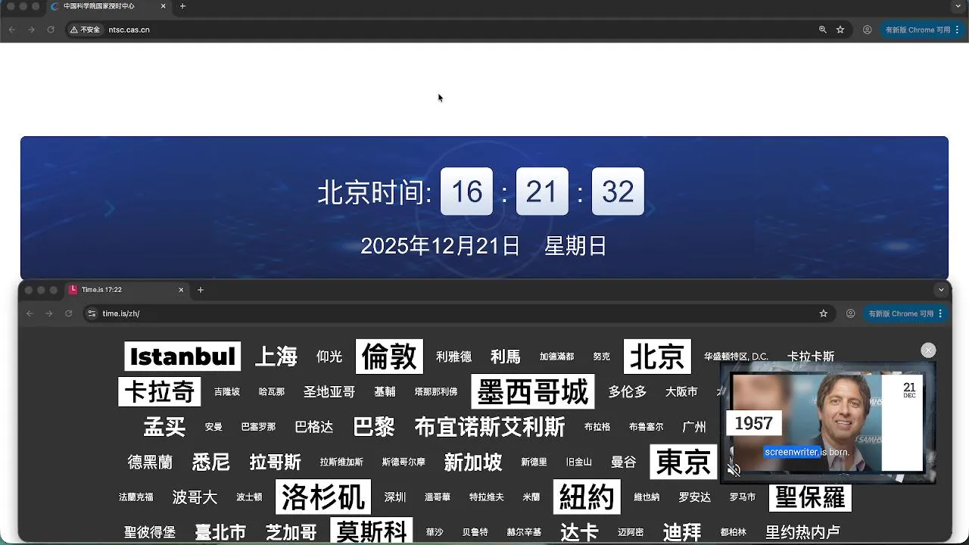The image size is (969, 545).
Task: Open the zoom magnifier in ntsc.cas.cn address bar
Action: pos(823,30)
